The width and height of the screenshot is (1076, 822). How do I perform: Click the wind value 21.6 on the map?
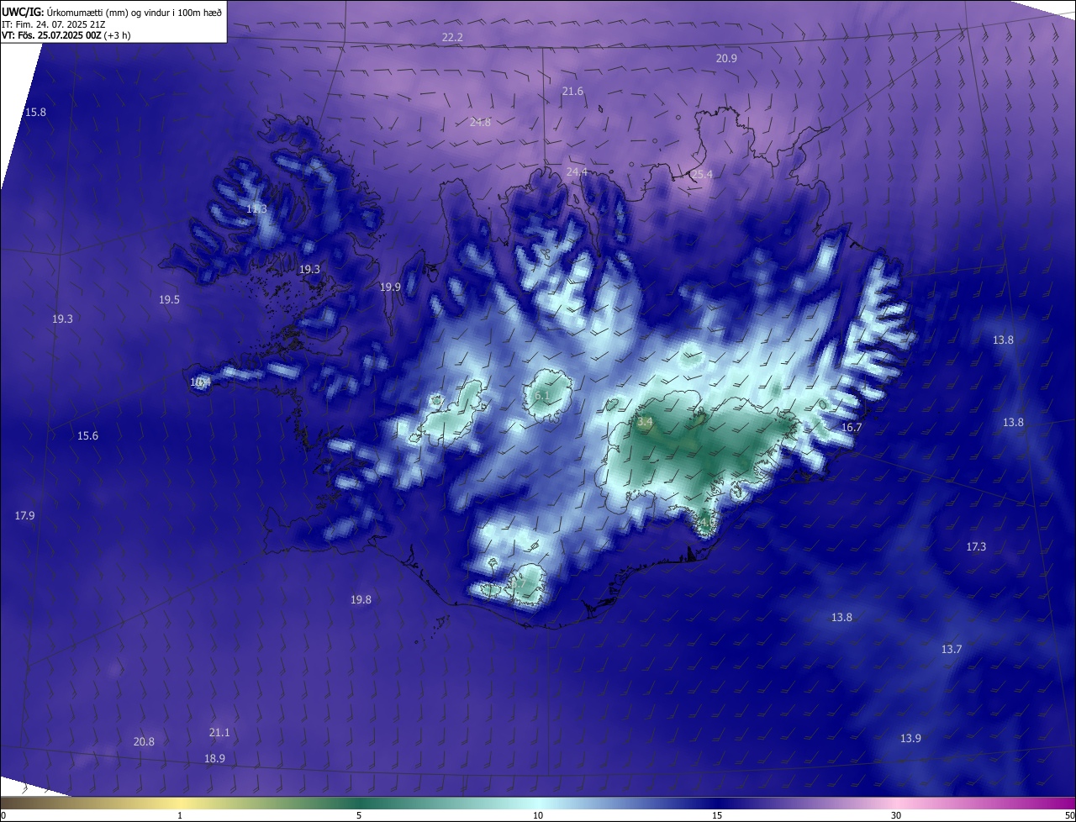572,92
